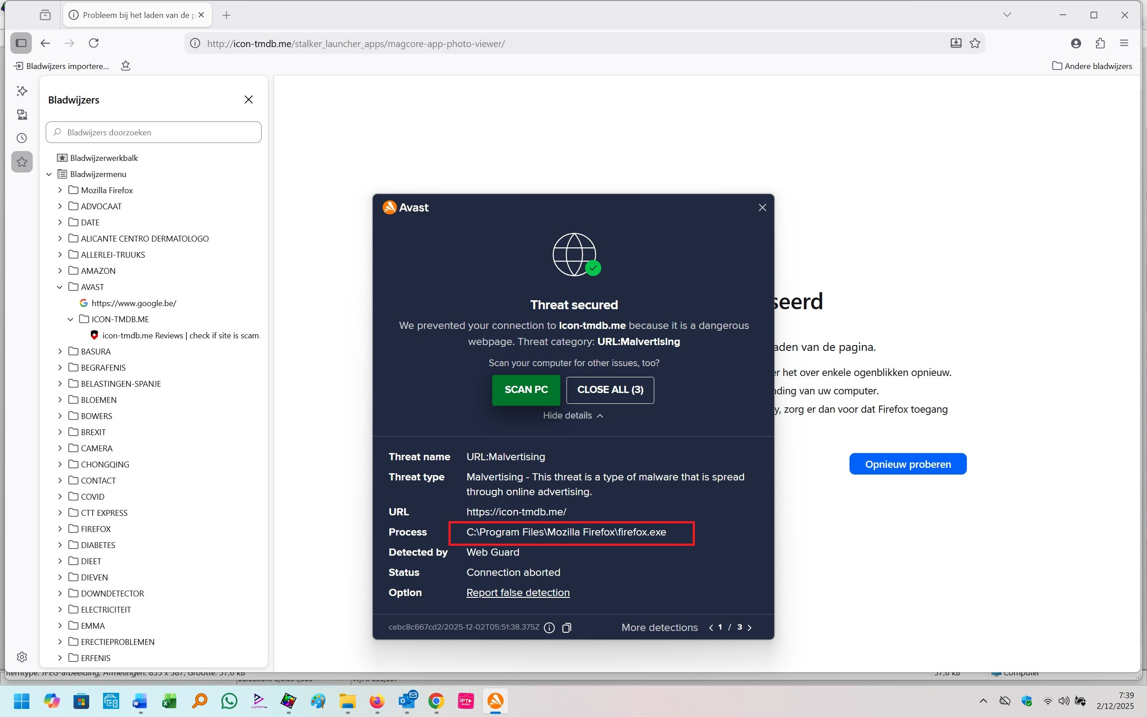1147x717 pixels.
Task: Copy detection ID in Avast popup
Action: [566, 628]
